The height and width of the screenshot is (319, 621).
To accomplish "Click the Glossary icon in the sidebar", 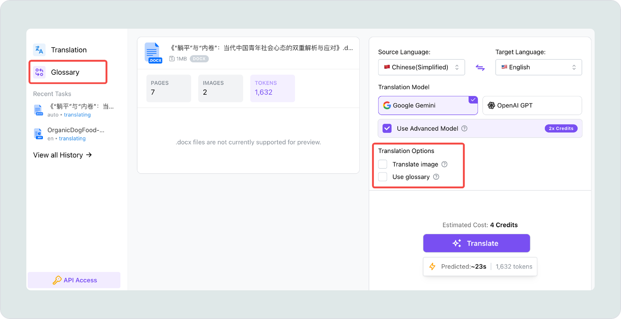I will pyautogui.click(x=39, y=72).
